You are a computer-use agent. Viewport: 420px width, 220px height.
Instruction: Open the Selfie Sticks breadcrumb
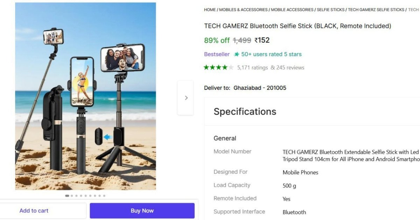click(x=330, y=9)
